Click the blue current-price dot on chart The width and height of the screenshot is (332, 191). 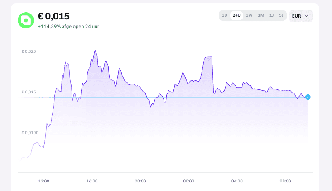pos(308,97)
